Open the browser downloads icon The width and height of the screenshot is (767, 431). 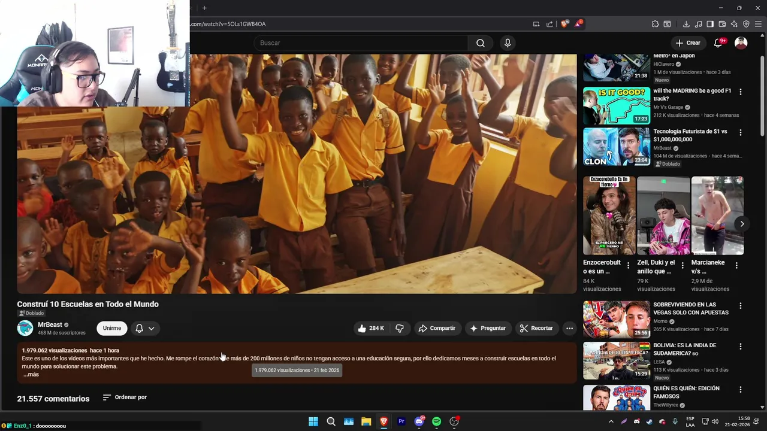686,24
